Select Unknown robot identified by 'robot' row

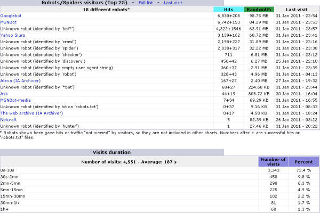(159, 74)
